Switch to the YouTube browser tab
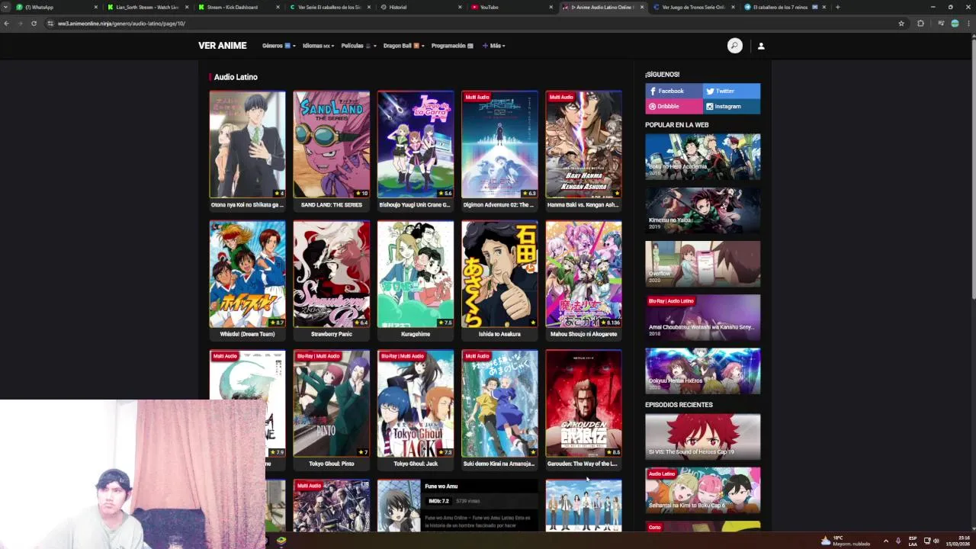 coord(509,7)
